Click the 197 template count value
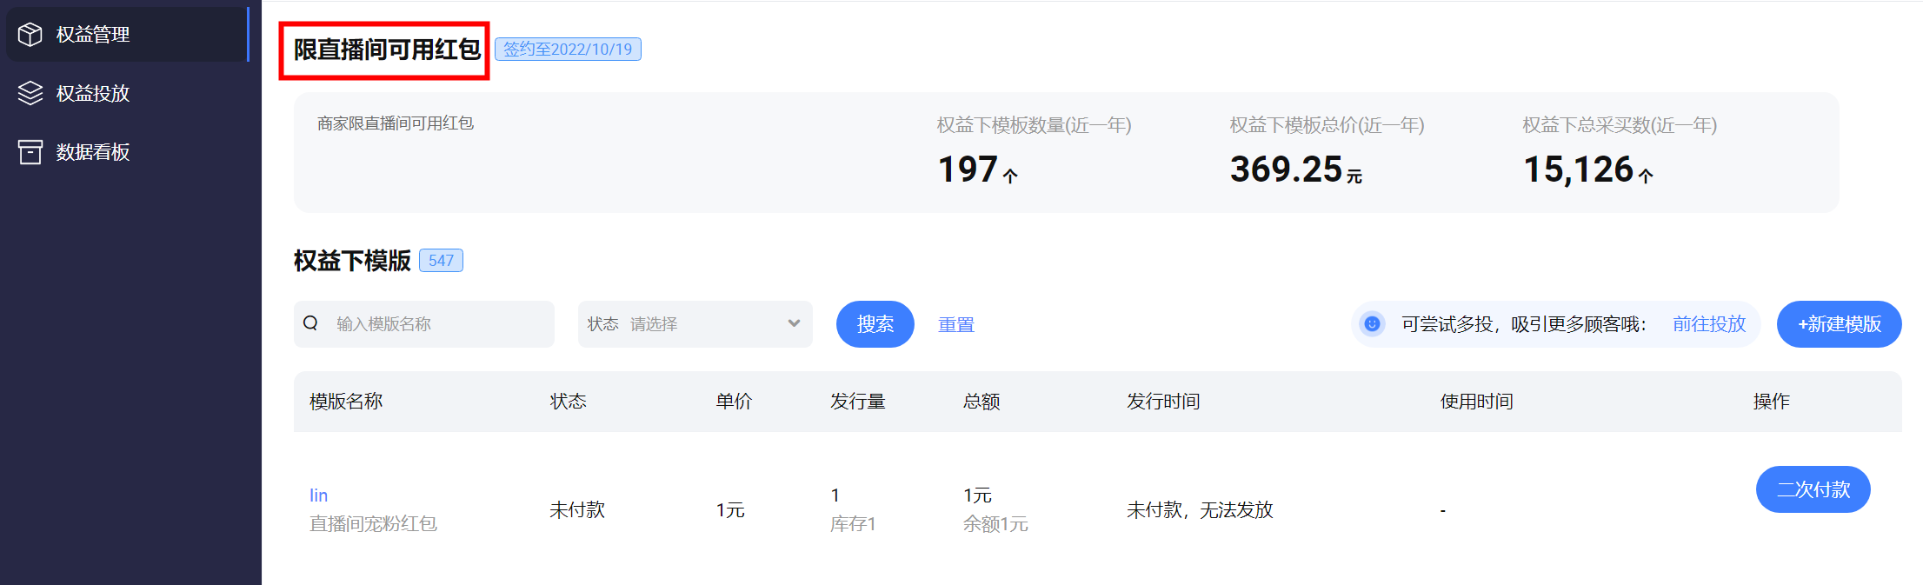The width and height of the screenshot is (1923, 585). tap(968, 170)
